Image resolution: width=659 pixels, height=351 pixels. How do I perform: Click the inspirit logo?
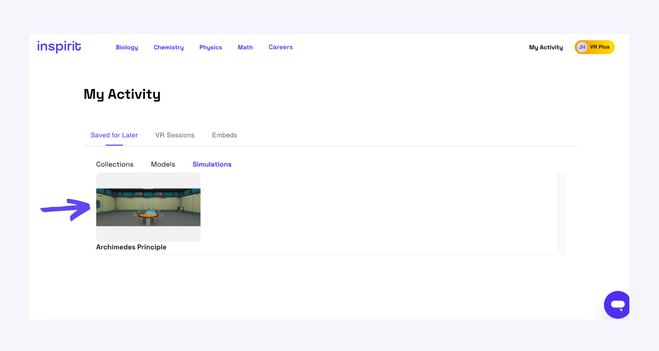tap(59, 47)
